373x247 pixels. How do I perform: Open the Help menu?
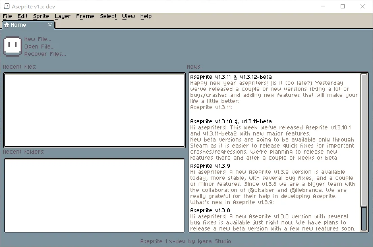click(x=146, y=16)
